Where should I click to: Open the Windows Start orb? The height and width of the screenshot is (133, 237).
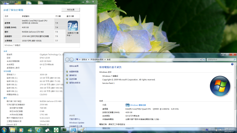(4, 130)
